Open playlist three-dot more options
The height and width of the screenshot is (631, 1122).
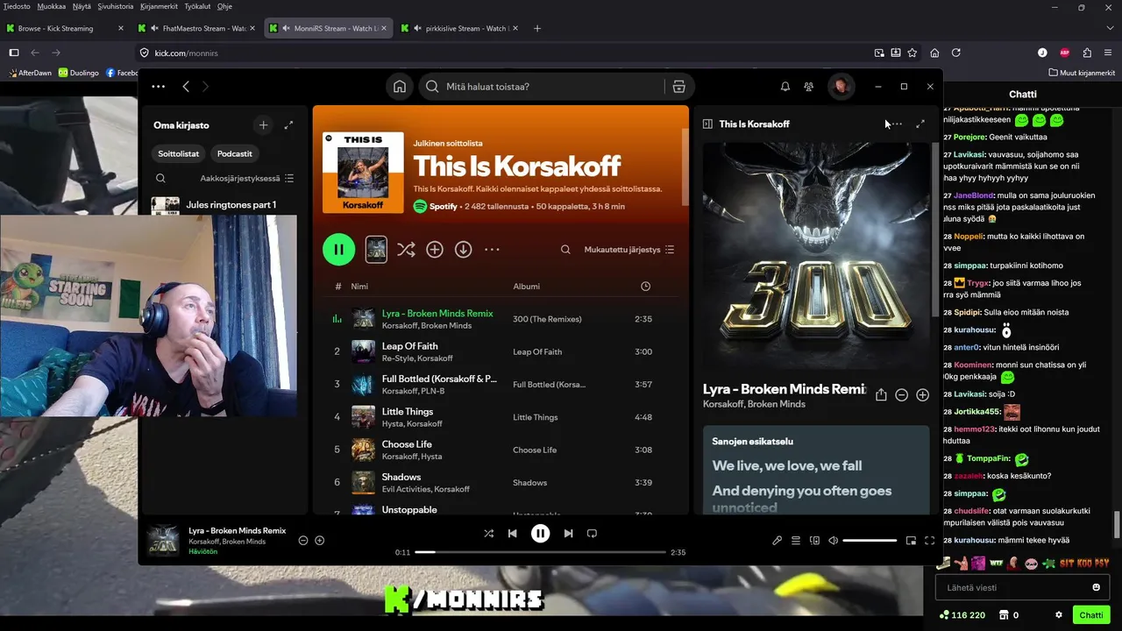(x=492, y=250)
